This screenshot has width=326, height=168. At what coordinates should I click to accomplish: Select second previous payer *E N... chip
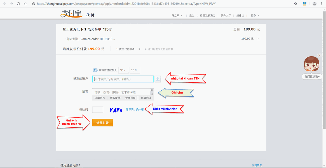(x=135, y=70)
